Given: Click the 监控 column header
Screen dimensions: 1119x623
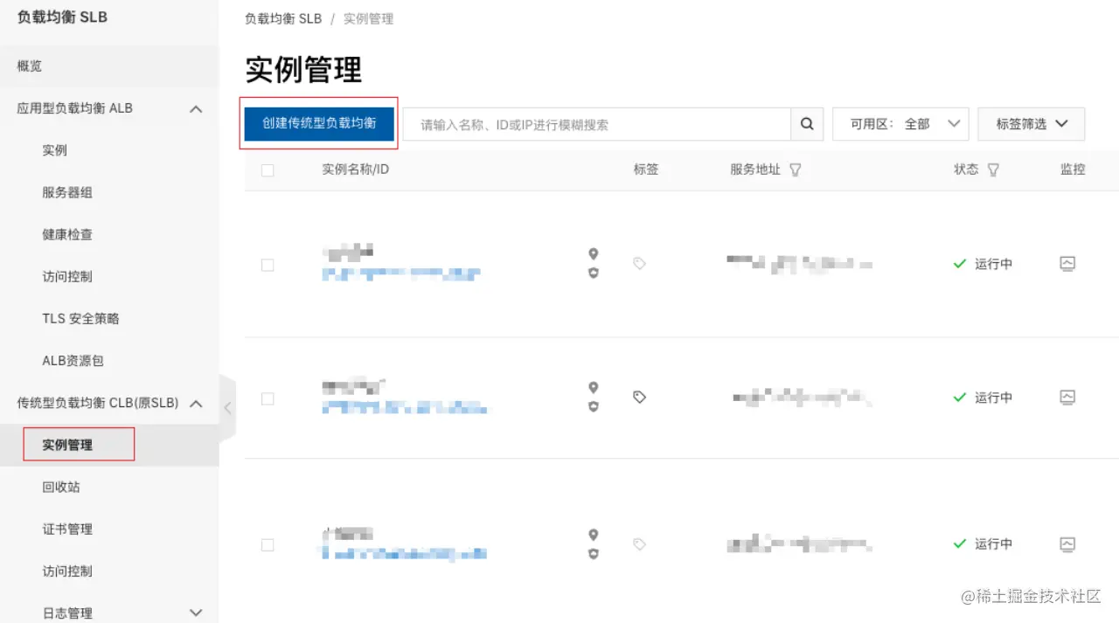Looking at the screenshot, I should 1073,170.
